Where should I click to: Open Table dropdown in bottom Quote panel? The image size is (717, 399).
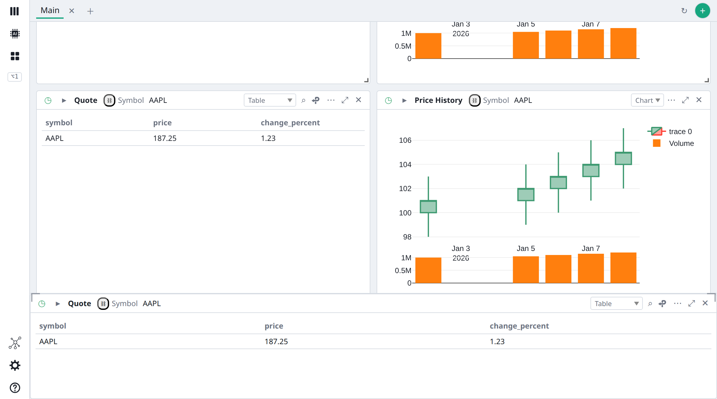point(616,304)
